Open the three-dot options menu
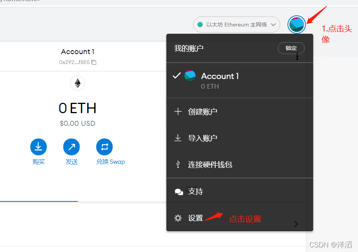The width and height of the screenshot is (358, 252). pyautogui.click(x=297, y=56)
